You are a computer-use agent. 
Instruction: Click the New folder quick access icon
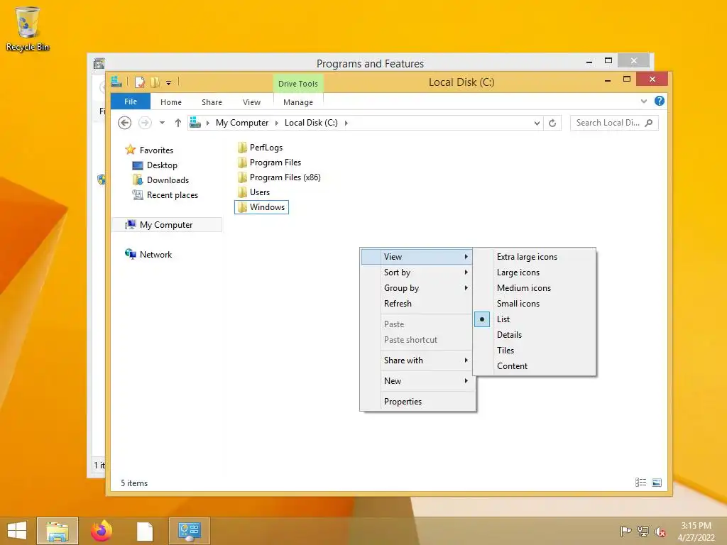click(155, 82)
